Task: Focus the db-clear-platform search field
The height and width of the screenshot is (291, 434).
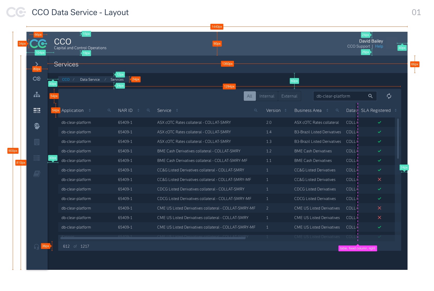Action: click(340, 96)
